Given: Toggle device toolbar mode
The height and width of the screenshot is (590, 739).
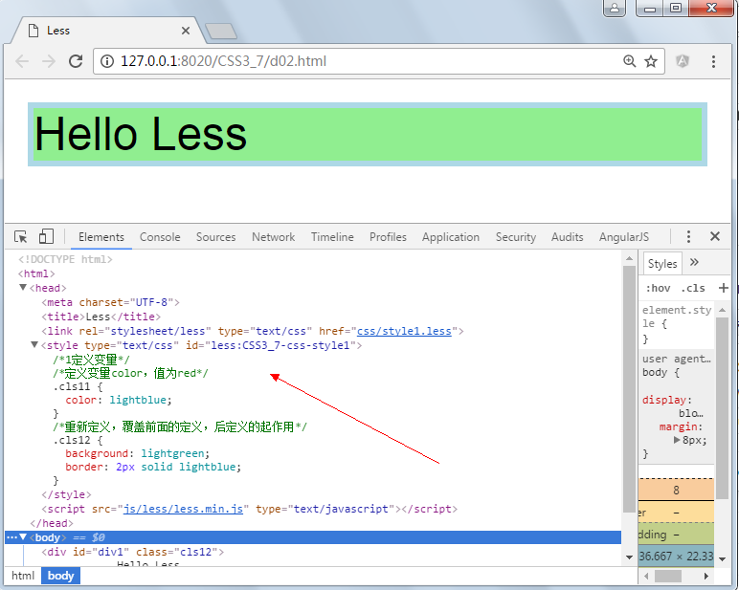Looking at the screenshot, I should click(x=46, y=236).
